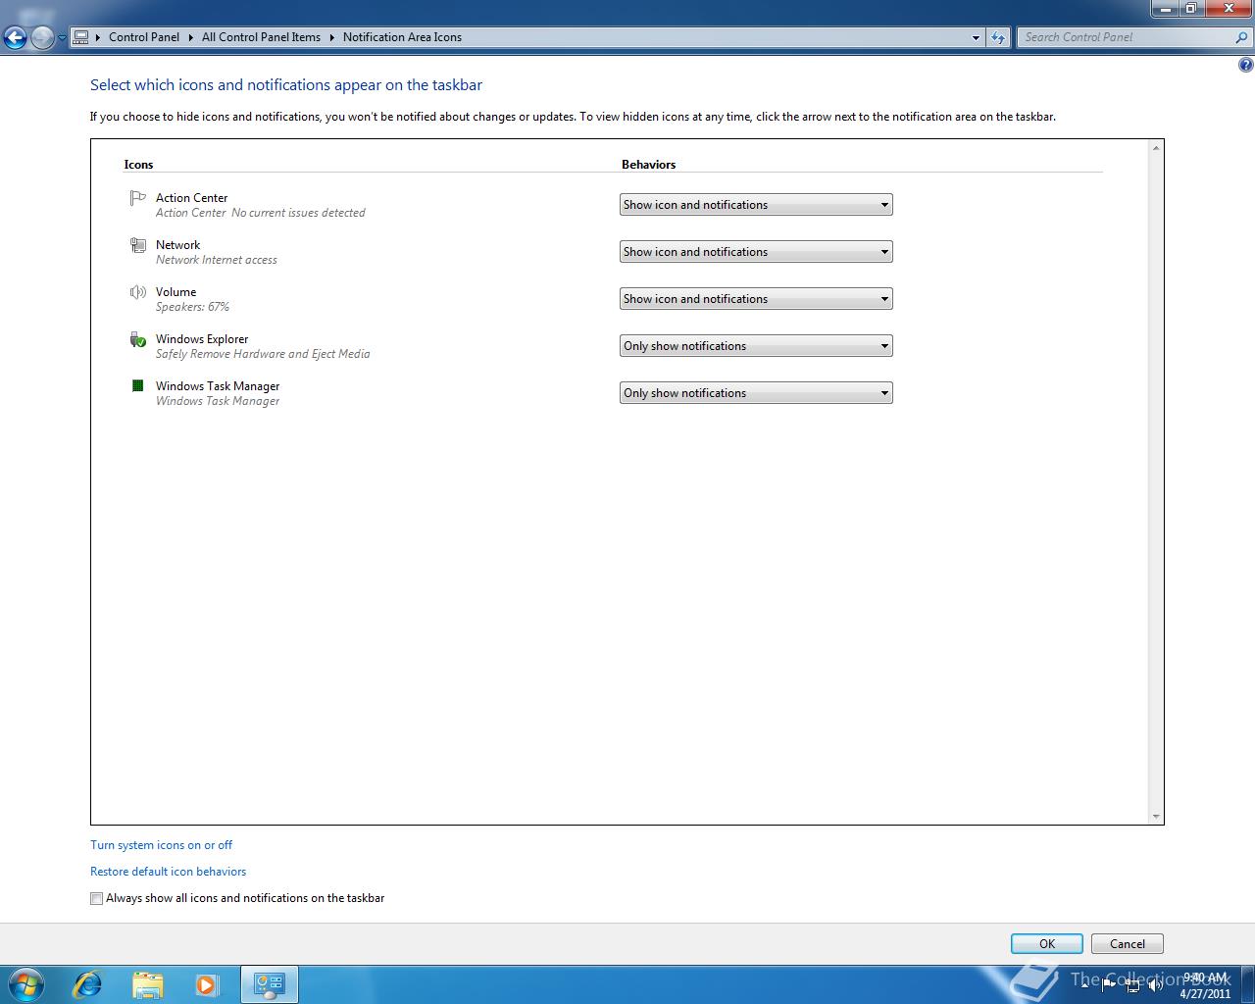Viewport: 1255px width, 1004px height.
Task: Open Windows Explorer behavior dropdown
Action: click(756, 346)
